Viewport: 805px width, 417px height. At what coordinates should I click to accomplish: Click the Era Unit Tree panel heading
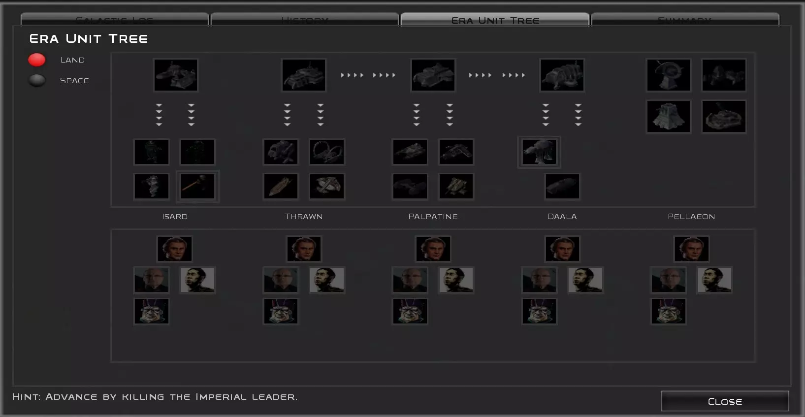pos(89,39)
